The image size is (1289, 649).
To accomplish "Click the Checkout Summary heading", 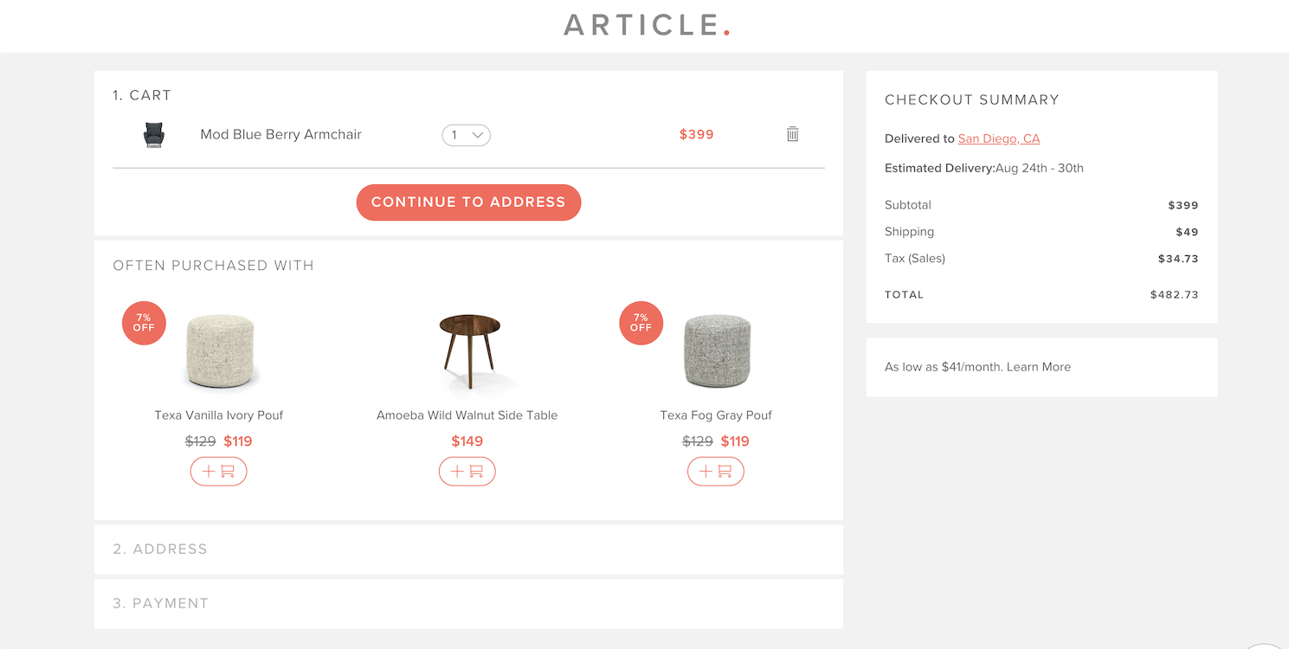I will [x=972, y=100].
